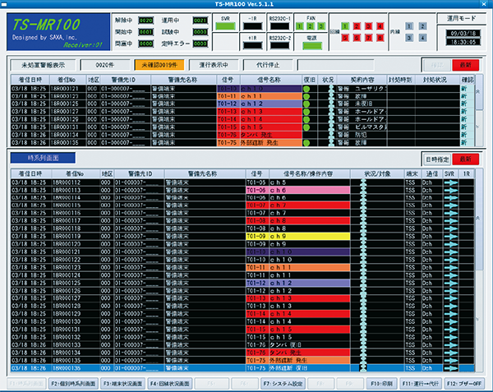Click red line (回線) indicator 5
Image resolution: width=493 pixels, height=392 pixels.
tap(345, 38)
